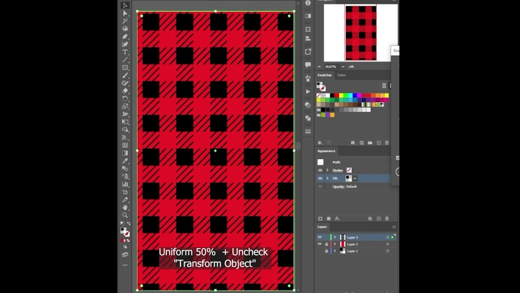
Task: Select the Free Transform tool
Action: tap(125, 122)
